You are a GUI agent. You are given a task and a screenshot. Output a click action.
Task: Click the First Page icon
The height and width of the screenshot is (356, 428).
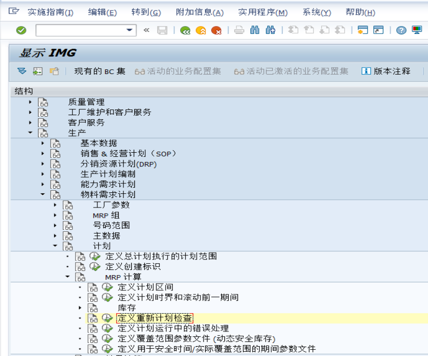(x=293, y=30)
